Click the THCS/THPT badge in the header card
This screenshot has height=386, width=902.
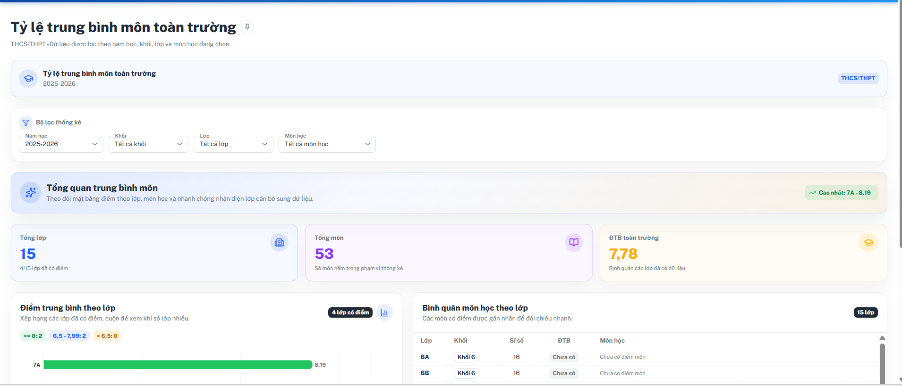858,78
